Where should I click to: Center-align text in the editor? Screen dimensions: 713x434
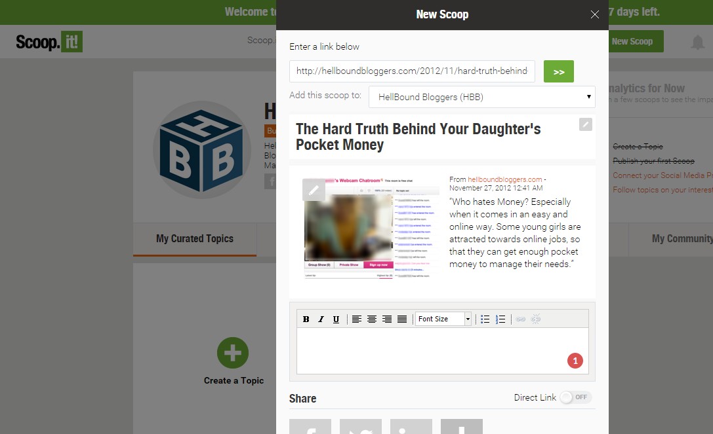372,319
